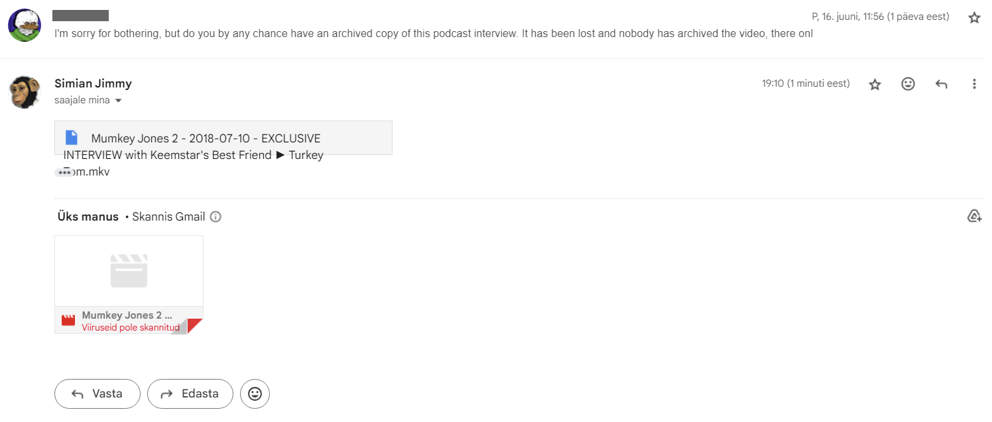
Task: Click the reply arrow icon in header
Action: [x=941, y=84]
